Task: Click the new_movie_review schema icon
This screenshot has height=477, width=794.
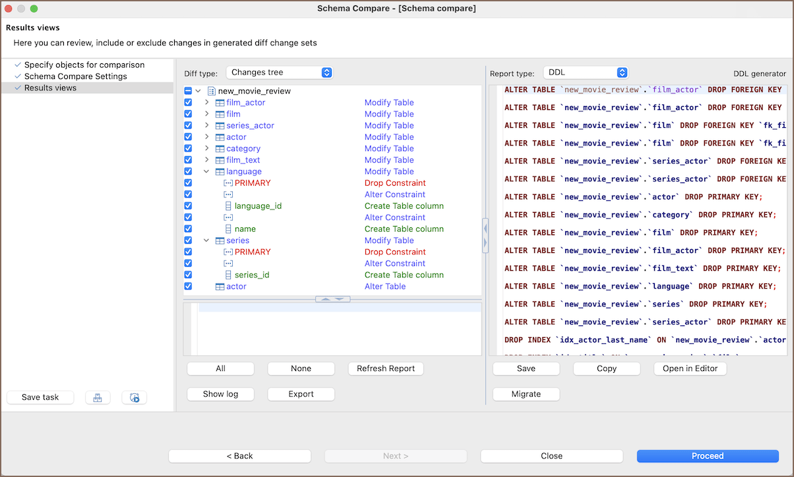Action: 212,91
